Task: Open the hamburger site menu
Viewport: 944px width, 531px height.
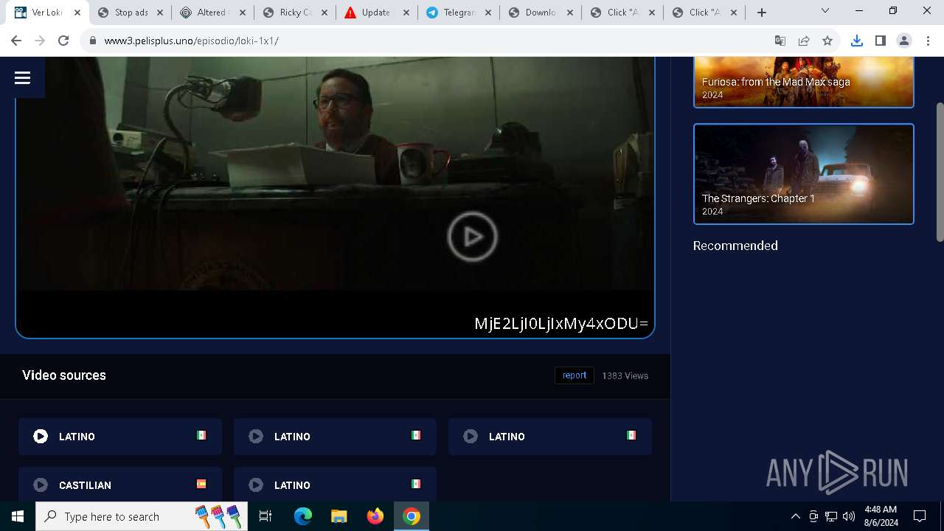Action: click(22, 77)
